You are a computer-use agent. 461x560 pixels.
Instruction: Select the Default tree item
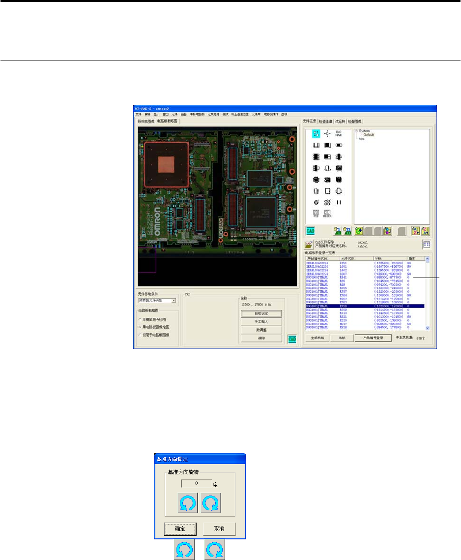(369, 135)
